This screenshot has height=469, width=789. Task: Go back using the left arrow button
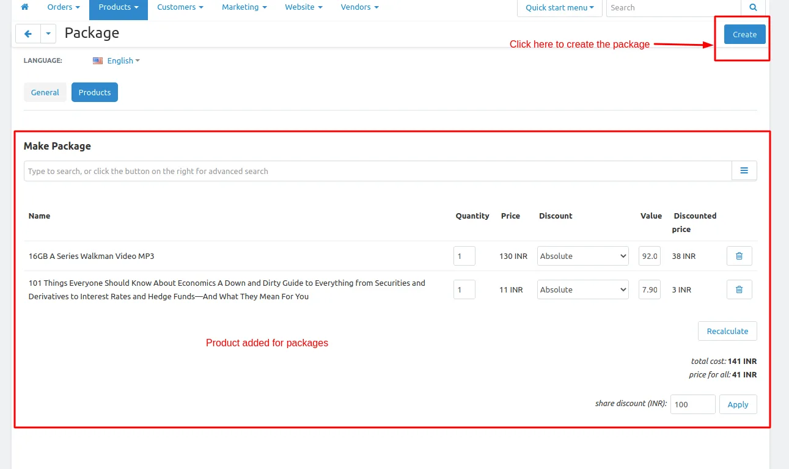(x=28, y=34)
